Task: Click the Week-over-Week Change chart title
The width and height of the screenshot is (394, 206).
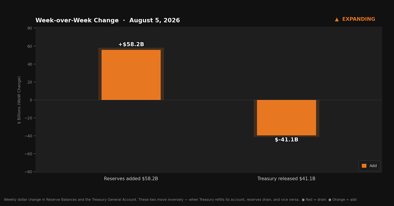Action: pyautogui.click(x=77, y=21)
